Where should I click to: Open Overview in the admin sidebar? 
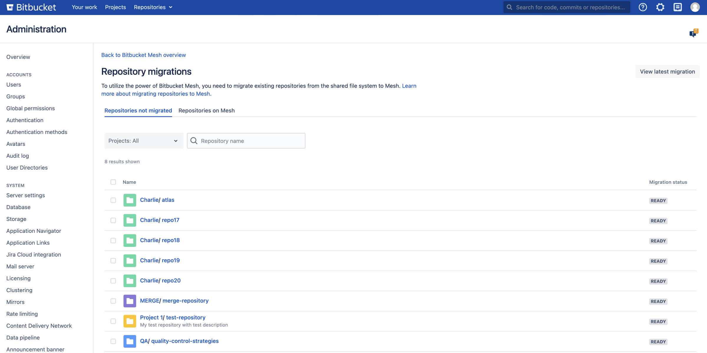point(18,57)
